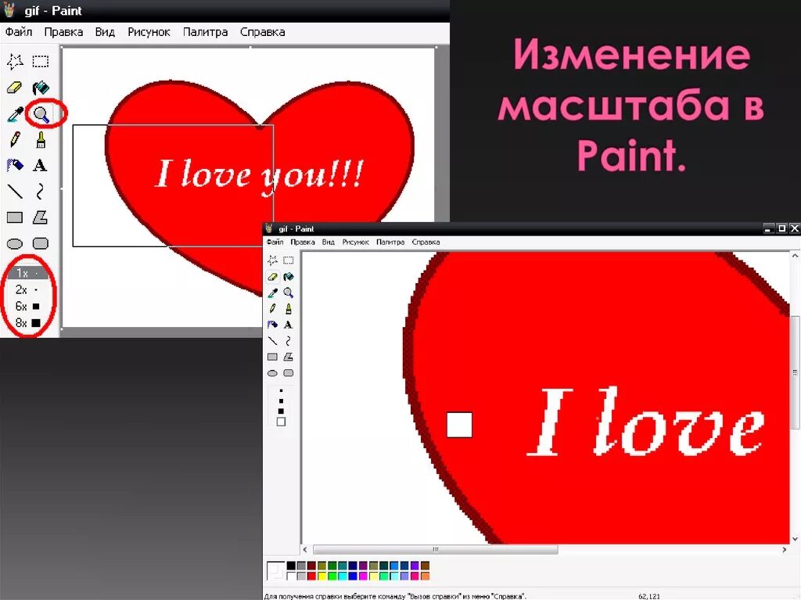Select smallest eraser size in front window
Image resolution: width=801 pixels, height=600 pixels.
281,391
